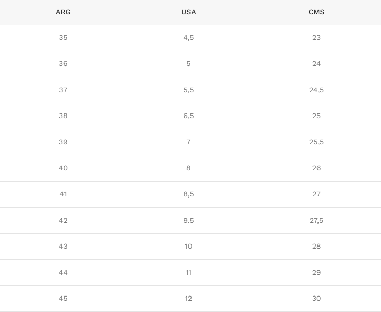
Task: Click ARG size 36
Action: point(63,63)
